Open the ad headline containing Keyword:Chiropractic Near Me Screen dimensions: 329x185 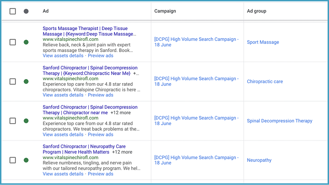pyautogui.click(x=90, y=70)
